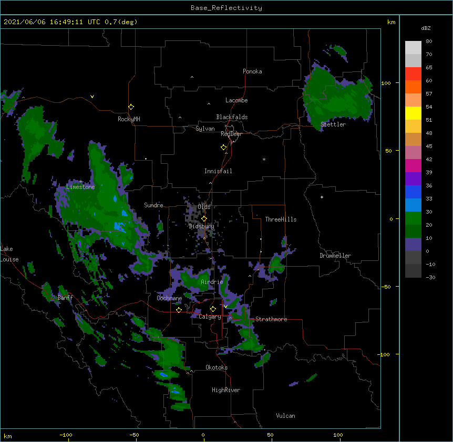
Task: Click the Lake Louise label
Action: point(9,254)
